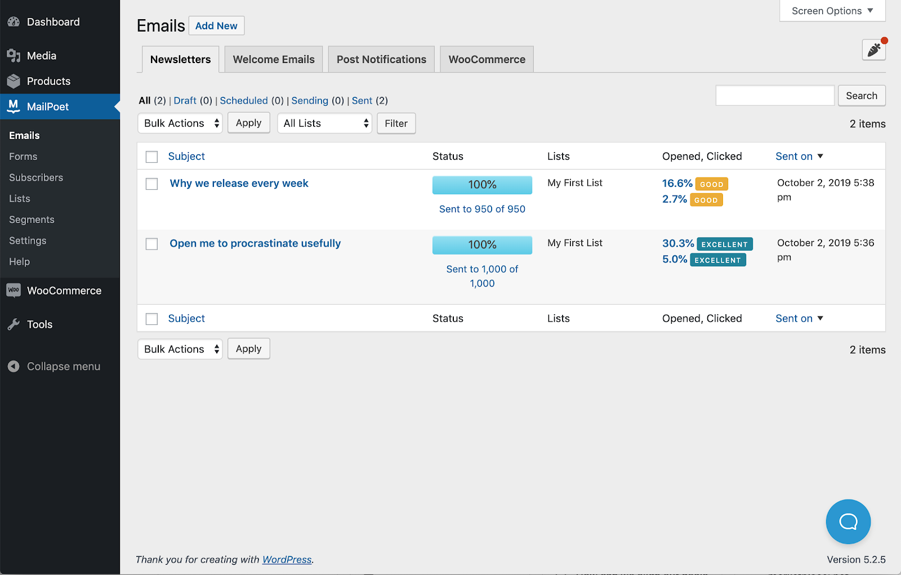
Task: Filter emails by Sending status
Action: click(310, 100)
